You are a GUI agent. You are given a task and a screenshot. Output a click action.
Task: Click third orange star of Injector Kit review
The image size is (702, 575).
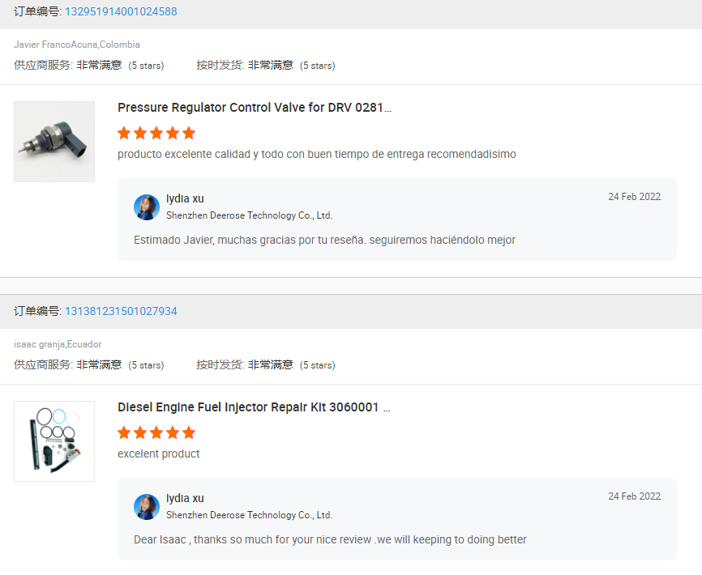(x=156, y=432)
